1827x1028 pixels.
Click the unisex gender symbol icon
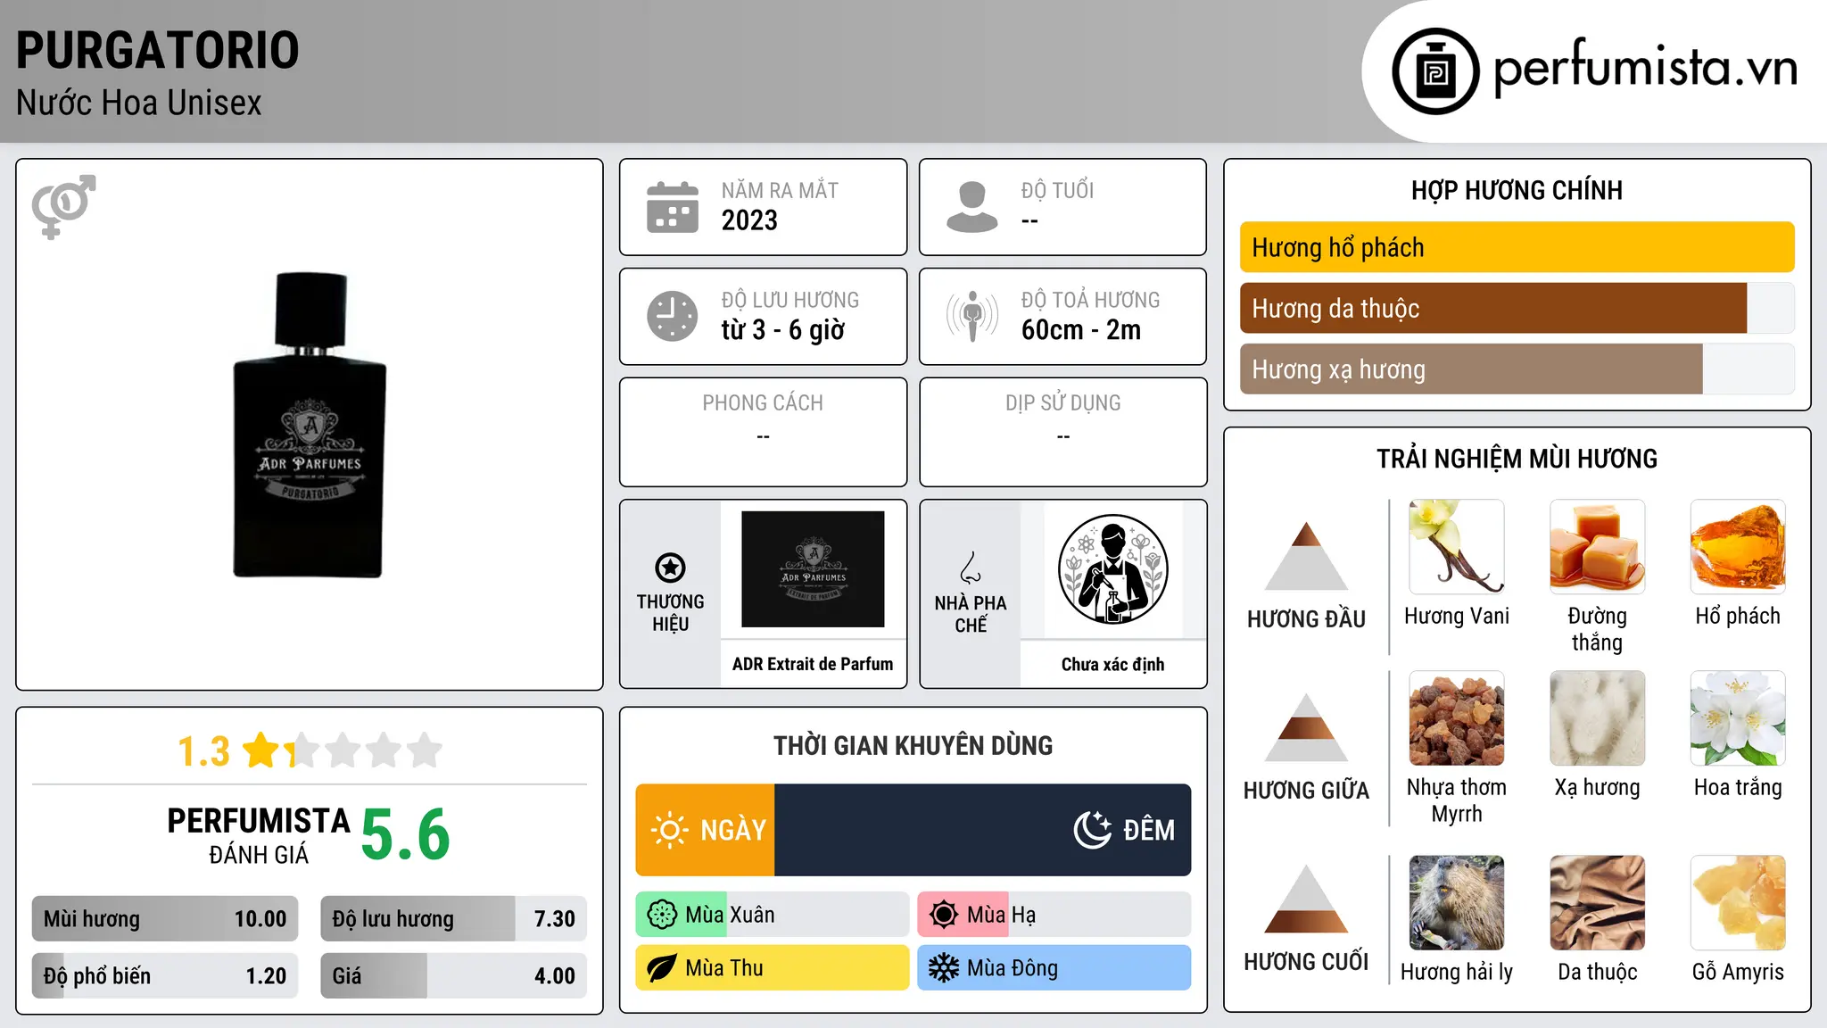[x=63, y=207]
